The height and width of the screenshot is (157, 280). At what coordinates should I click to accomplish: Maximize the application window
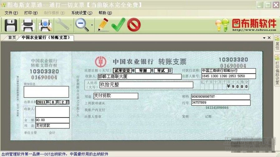coord(268,5)
